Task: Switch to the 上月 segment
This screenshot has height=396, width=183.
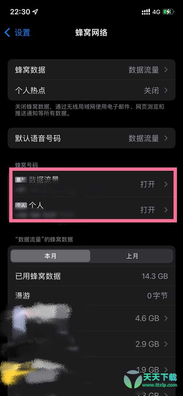Action: tap(132, 256)
